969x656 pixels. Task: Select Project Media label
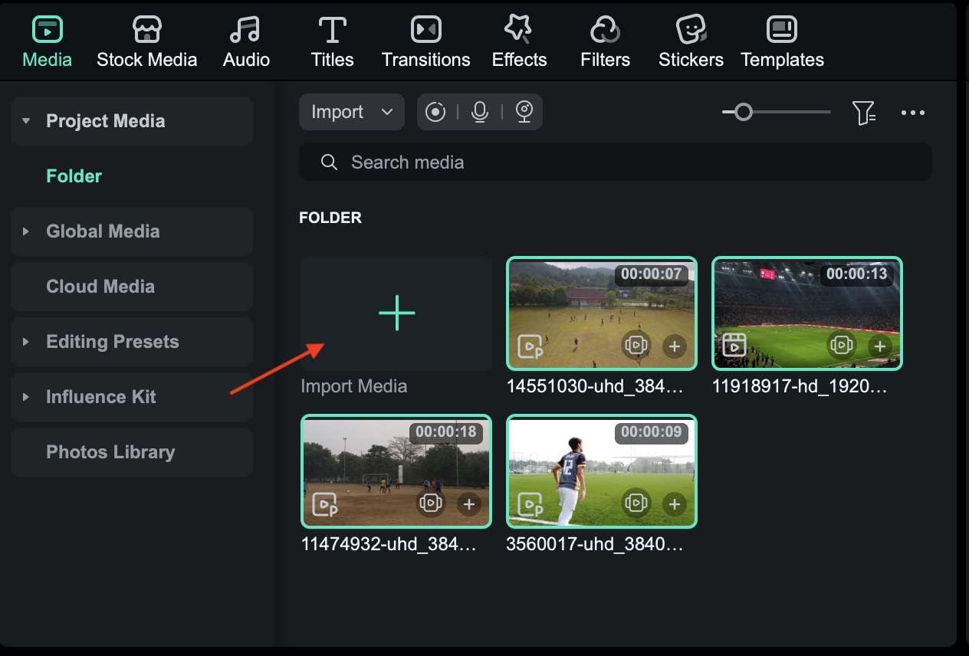pyautogui.click(x=106, y=121)
